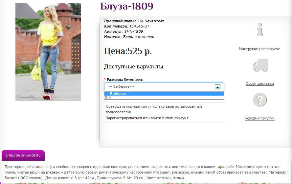The height and width of the screenshot is (184, 292).
Task: Open the 'Условия покупки' link
Action: 259,119
